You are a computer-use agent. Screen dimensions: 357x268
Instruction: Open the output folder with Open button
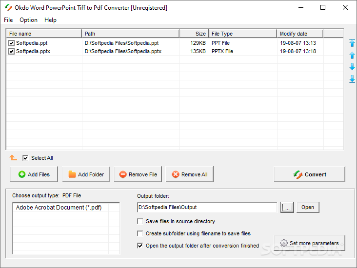coord(308,207)
